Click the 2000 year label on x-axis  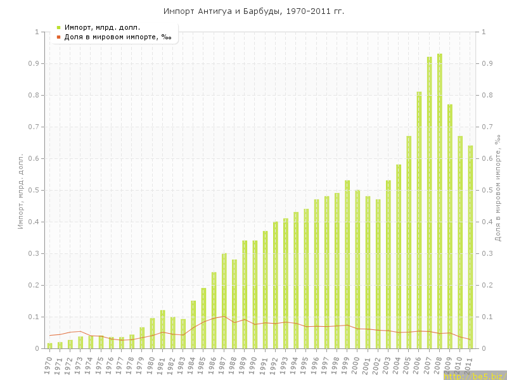pos(356,365)
